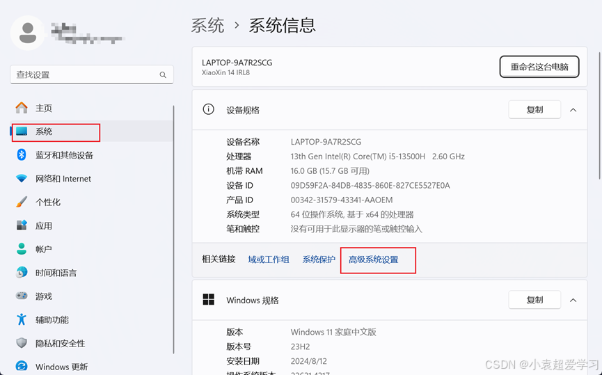Click the product ID 00342-31579-43341-AAOEM
Viewport: 602px width, 375px height.
pyautogui.click(x=342, y=200)
